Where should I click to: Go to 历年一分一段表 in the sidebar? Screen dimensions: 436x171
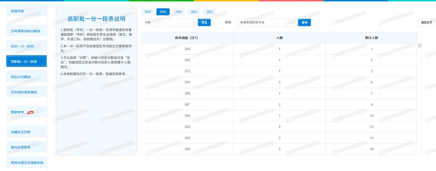[x=26, y=46]
